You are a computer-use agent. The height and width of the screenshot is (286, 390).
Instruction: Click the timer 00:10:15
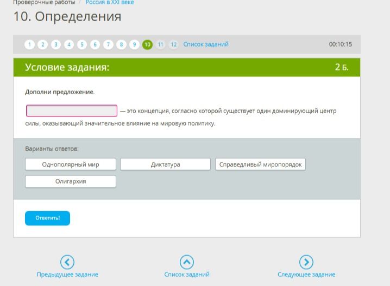pyautogui.click(x=341, y=44)
